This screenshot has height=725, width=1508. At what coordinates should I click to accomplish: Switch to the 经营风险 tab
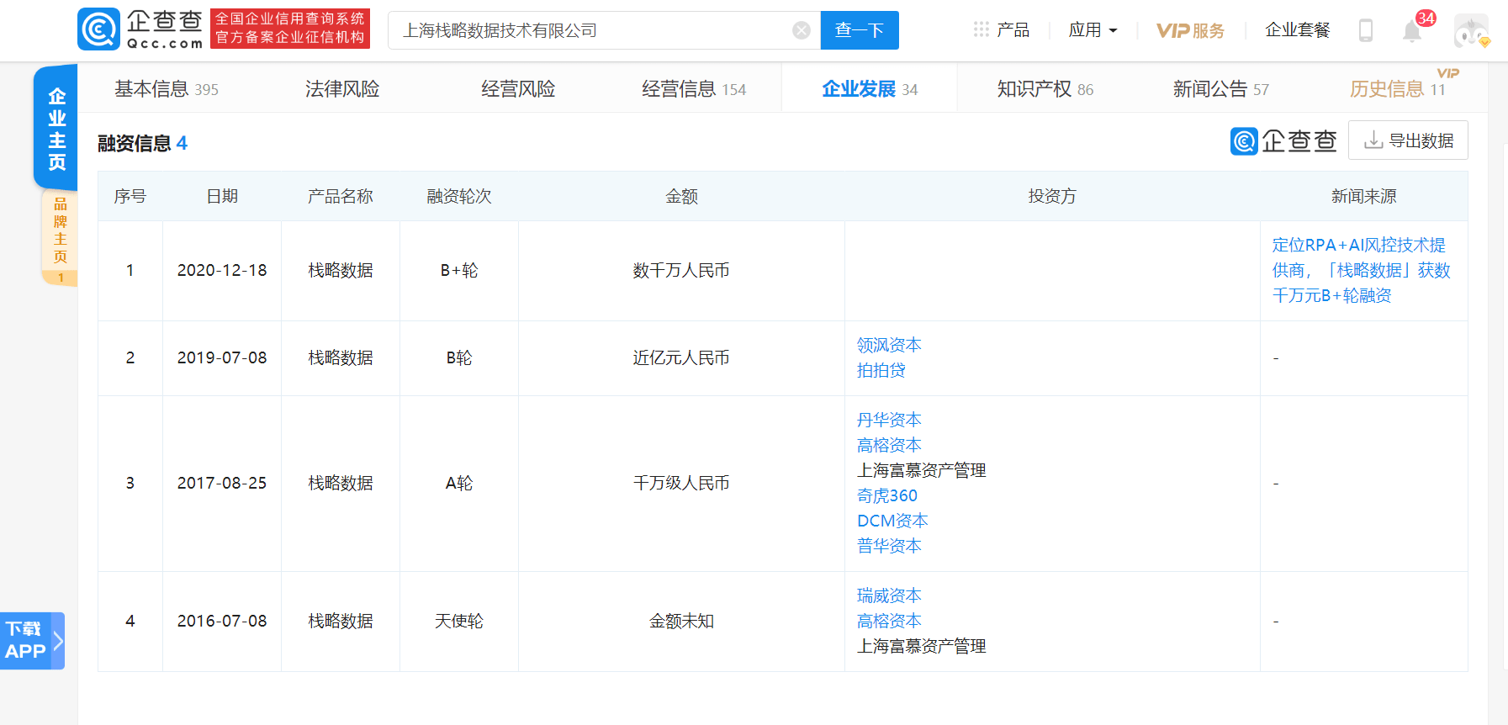coord(518,88)
